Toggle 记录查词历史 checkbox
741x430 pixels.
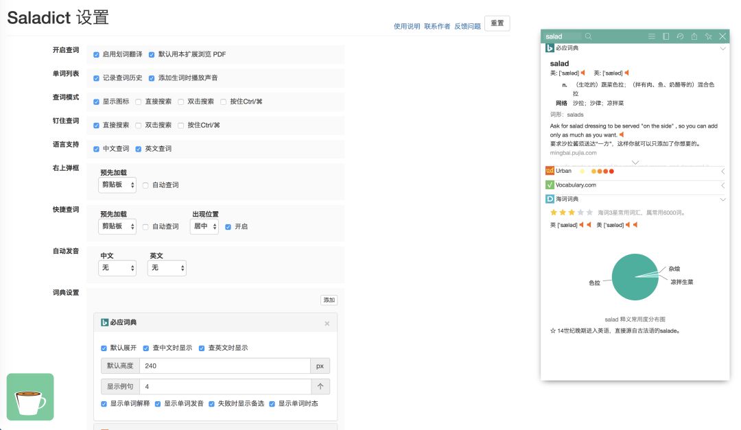97,78
